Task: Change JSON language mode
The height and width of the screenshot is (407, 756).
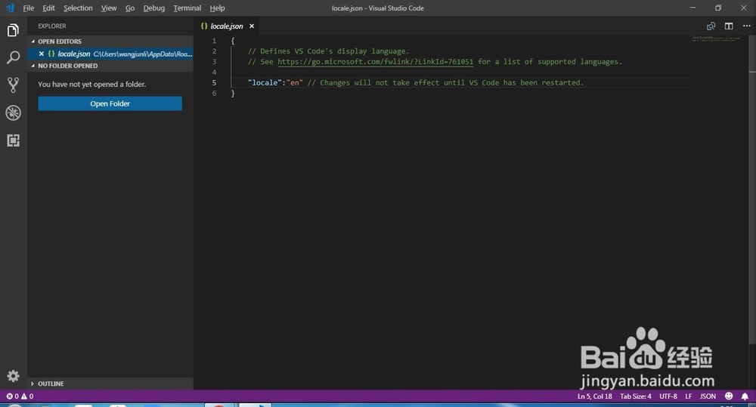Action: point(708,396)
